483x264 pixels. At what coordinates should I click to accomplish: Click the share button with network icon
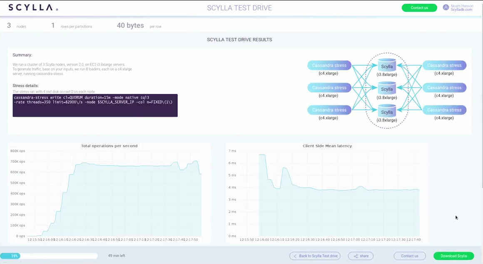[x=361, y=256]
